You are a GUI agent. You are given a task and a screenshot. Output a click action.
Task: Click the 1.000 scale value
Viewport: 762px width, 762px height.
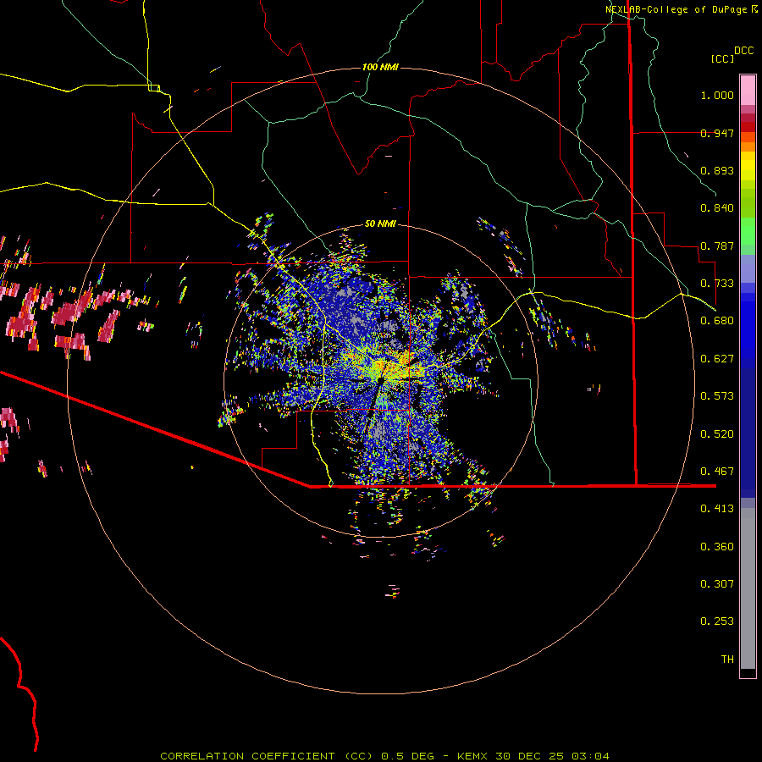click(x=717, y=95)
